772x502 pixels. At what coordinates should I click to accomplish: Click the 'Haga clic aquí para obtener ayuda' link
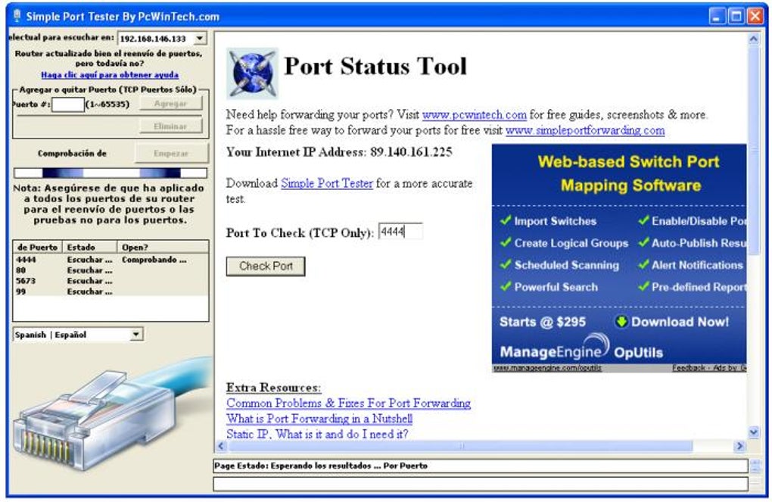click(110, 75)
